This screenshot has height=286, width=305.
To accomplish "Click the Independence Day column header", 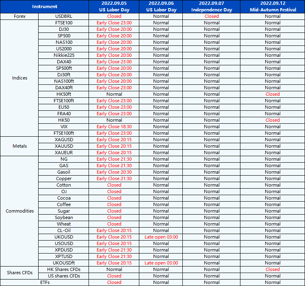I will 212,6.
